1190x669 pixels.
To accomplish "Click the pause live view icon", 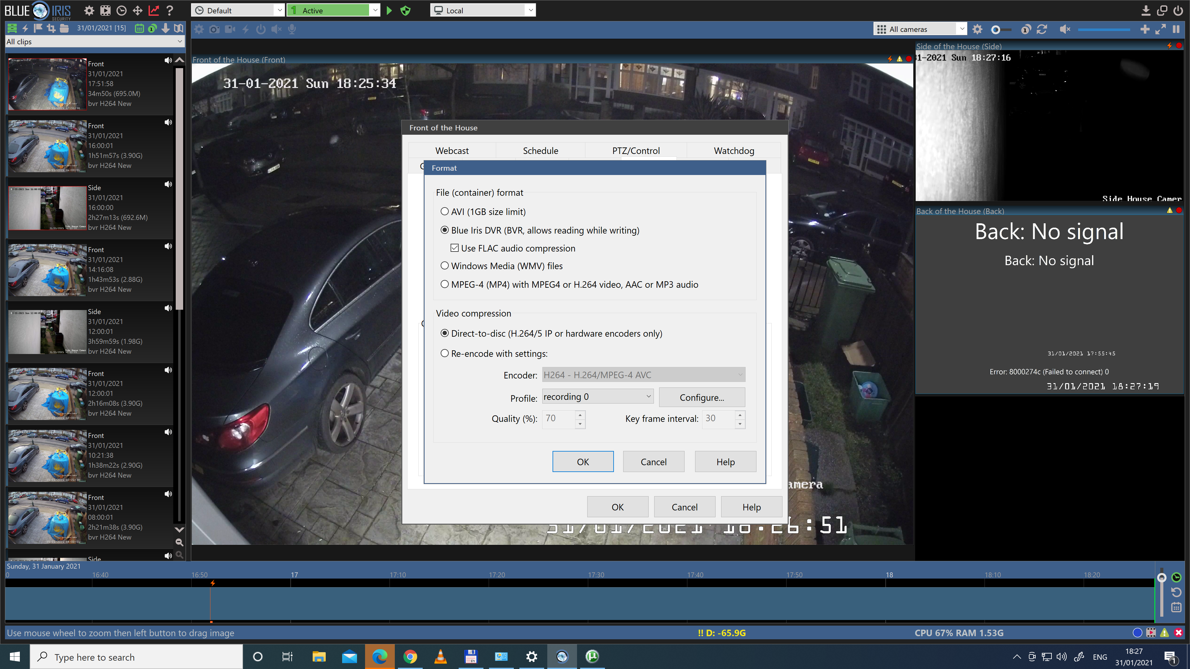I will 1176,29.
